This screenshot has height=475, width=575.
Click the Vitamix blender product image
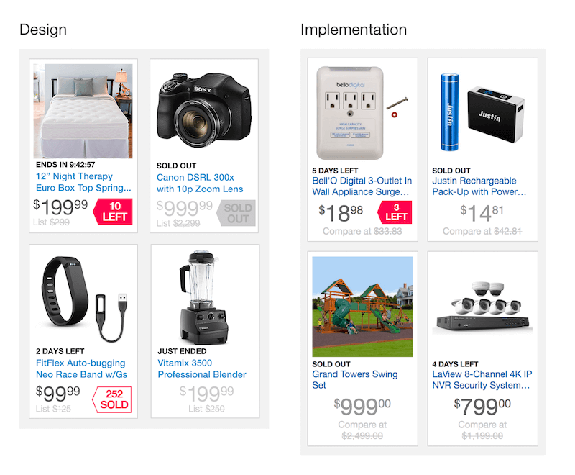click(x=203, y=298)
